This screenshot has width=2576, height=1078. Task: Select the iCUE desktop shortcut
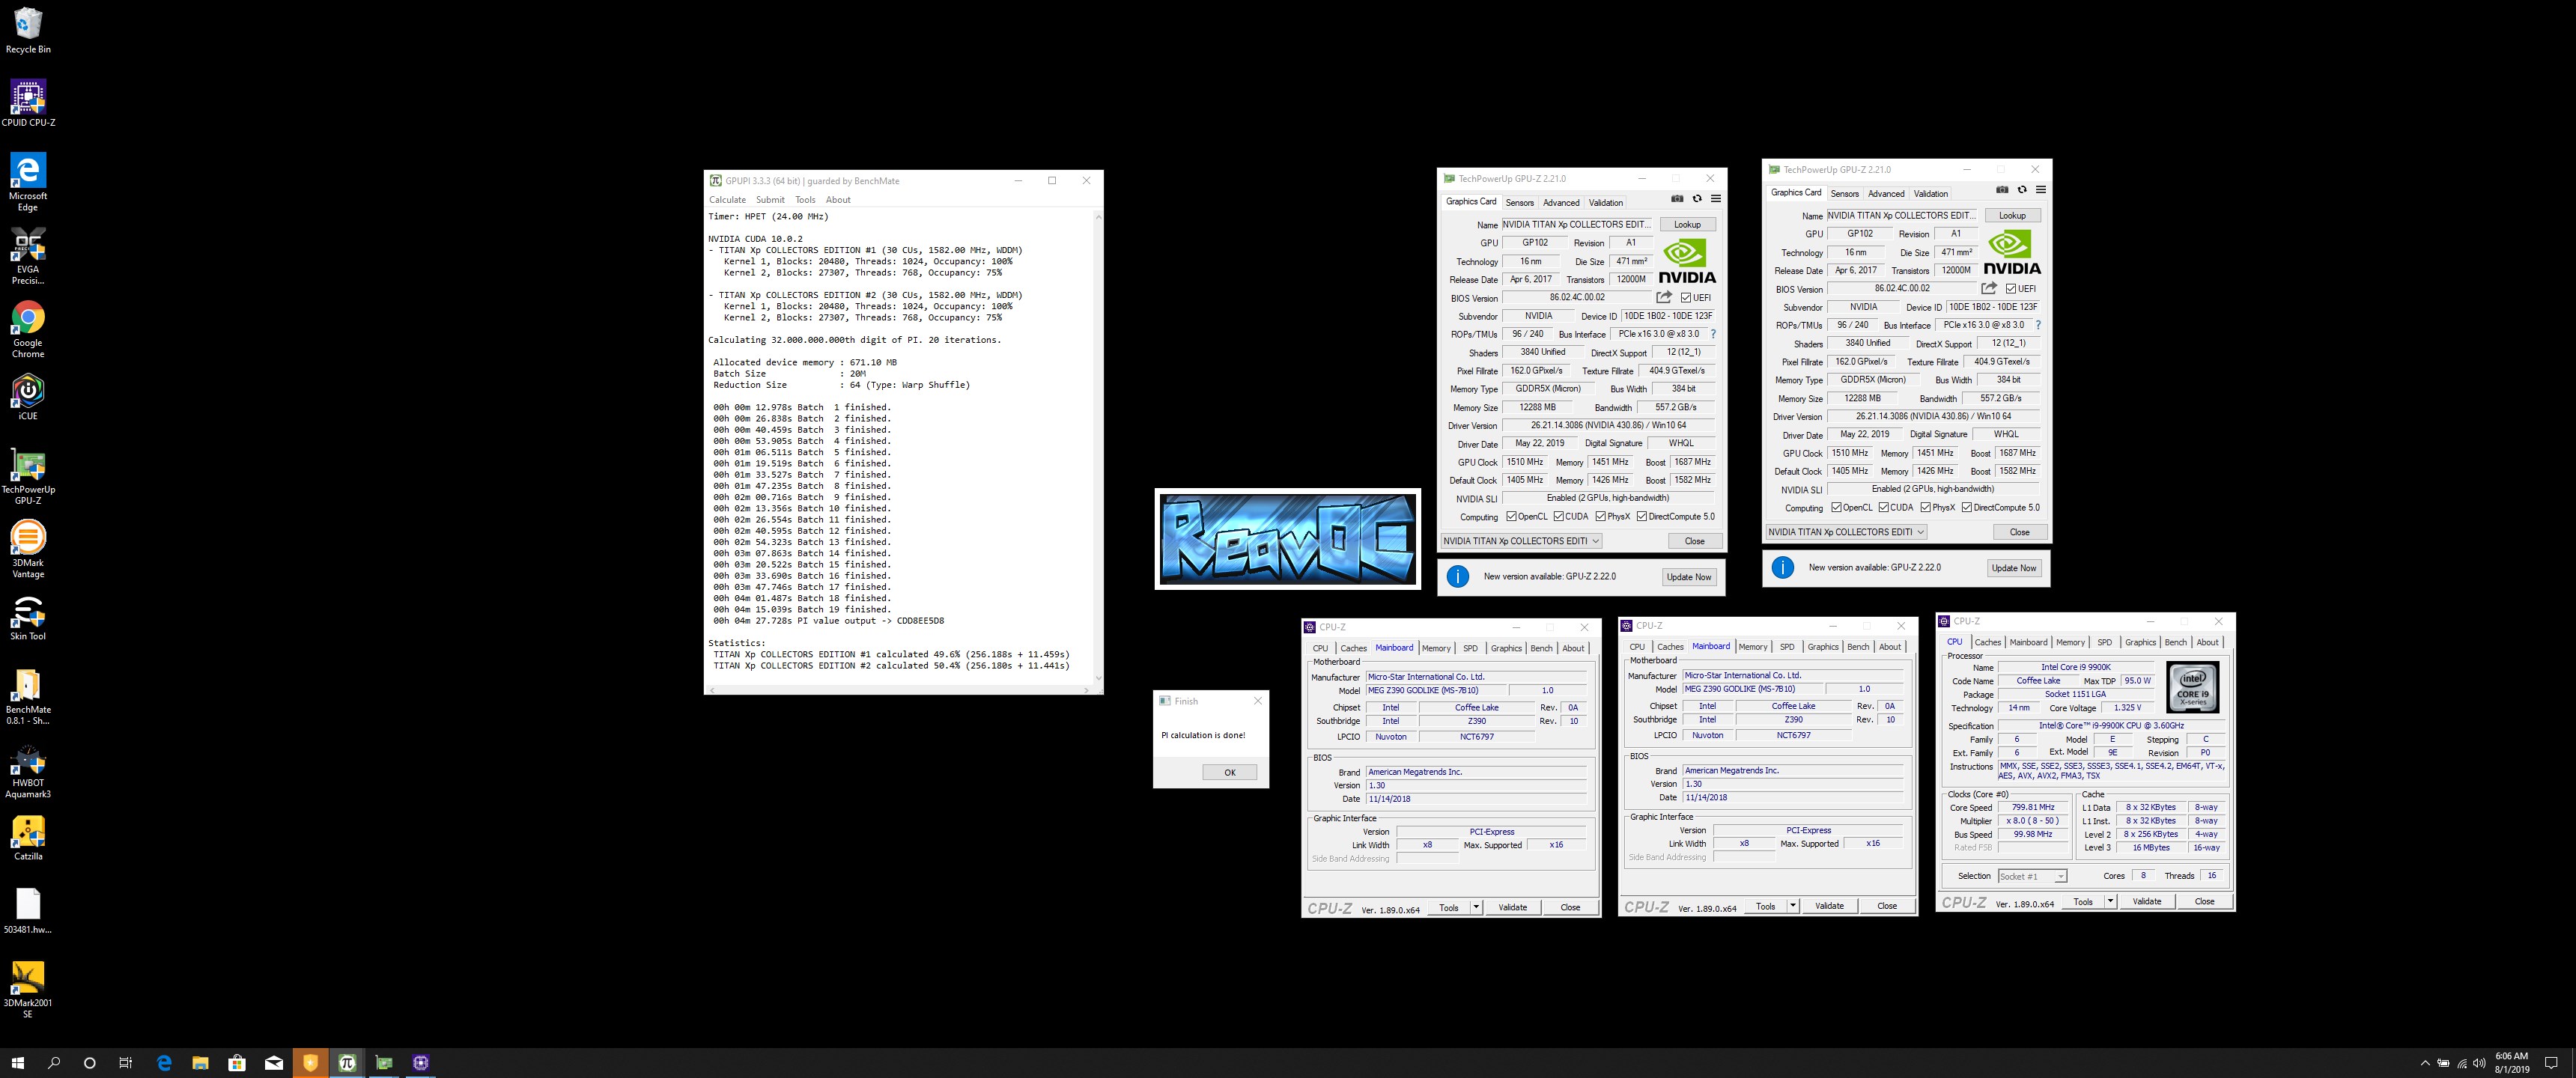click(28, 397)
